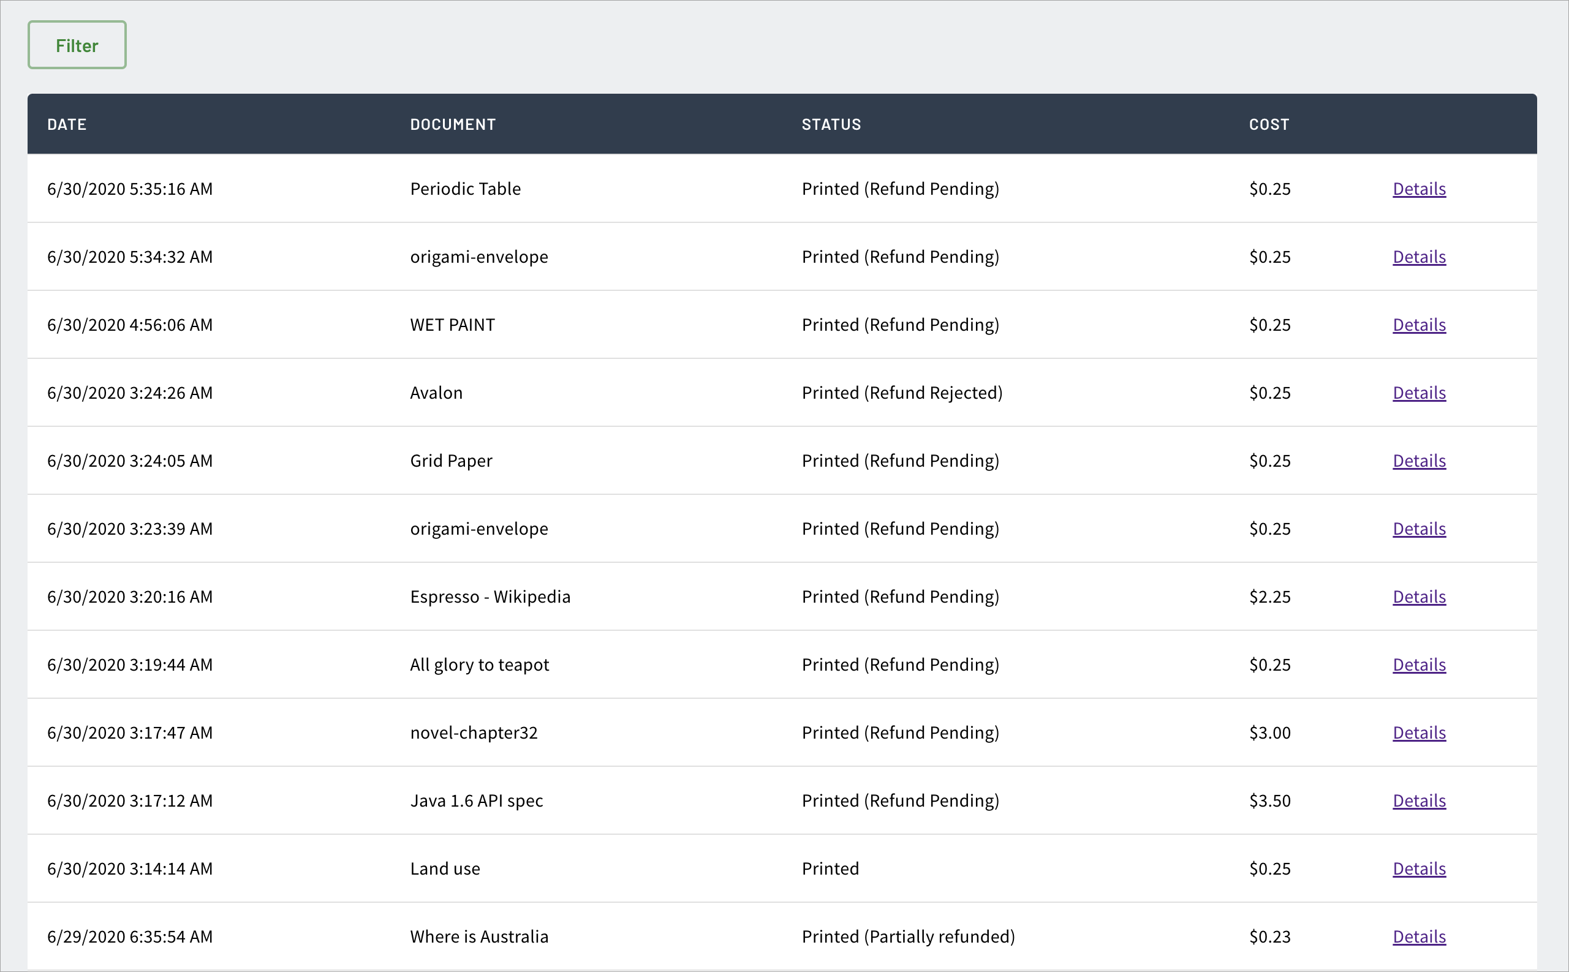Image resolution: width=1569 pixels, height=972 pixels.
Task: Click the COST column header
Action: [1269, 125]
